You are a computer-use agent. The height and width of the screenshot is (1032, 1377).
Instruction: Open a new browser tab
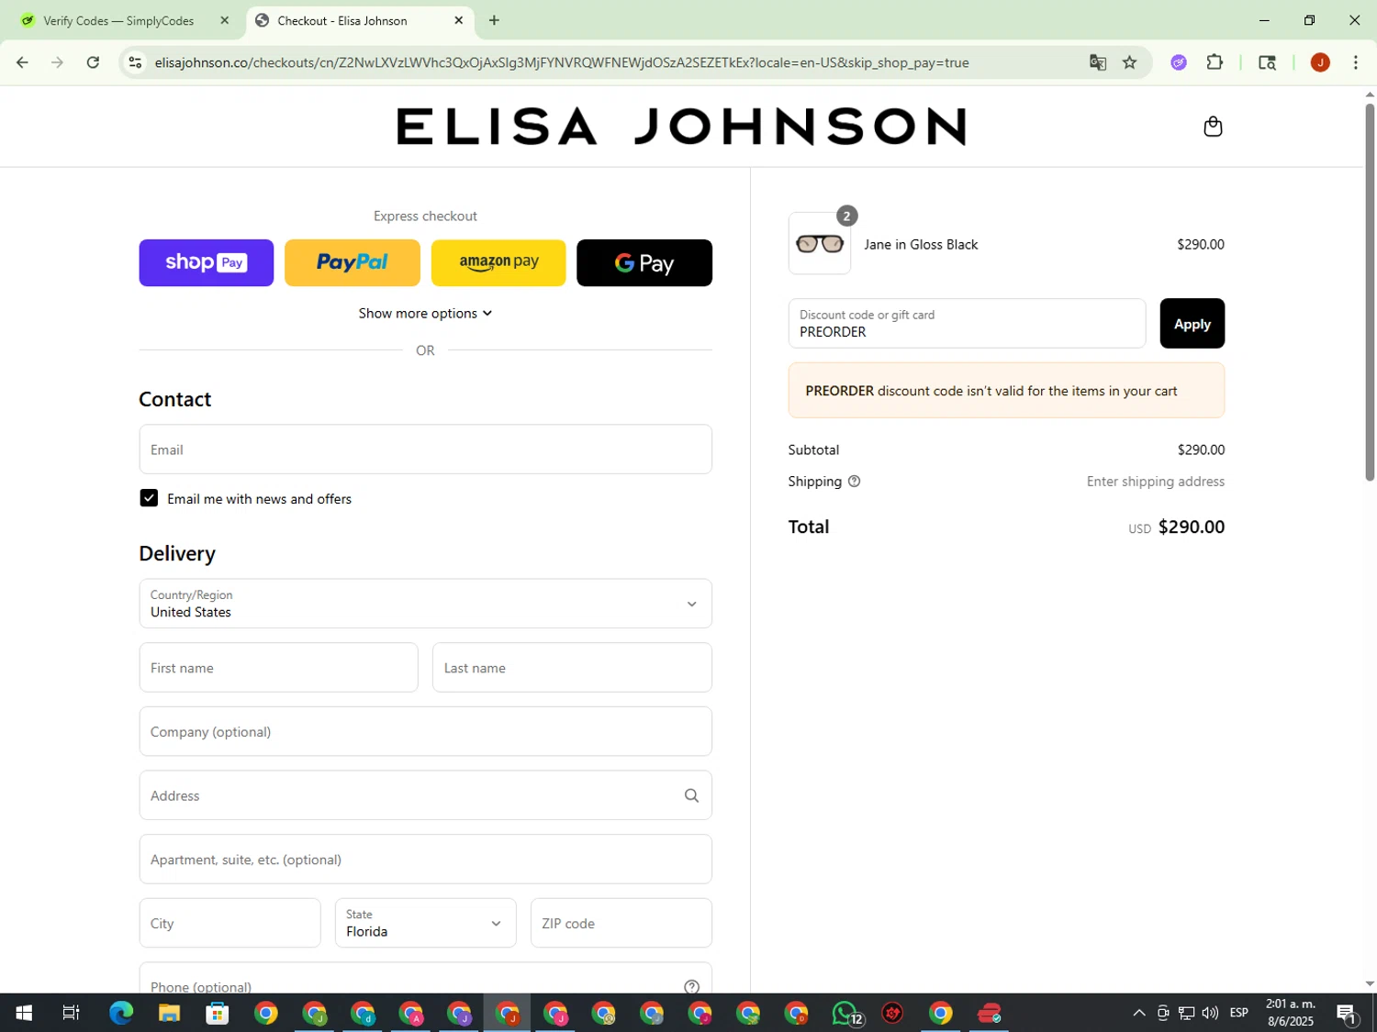[494, 20]
